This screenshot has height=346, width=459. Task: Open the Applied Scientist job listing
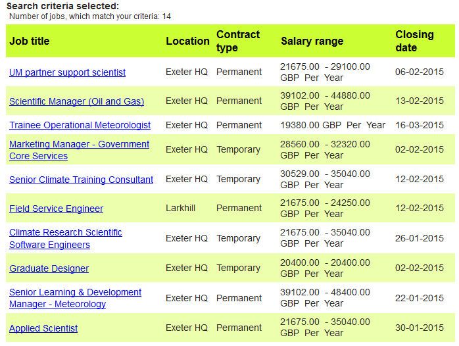pos(43,328)
